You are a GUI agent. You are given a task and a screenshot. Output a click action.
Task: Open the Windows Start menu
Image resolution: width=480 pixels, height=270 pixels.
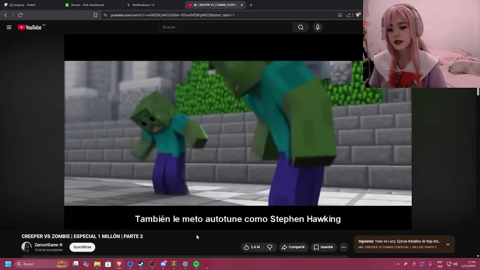[x=8, y=264]
